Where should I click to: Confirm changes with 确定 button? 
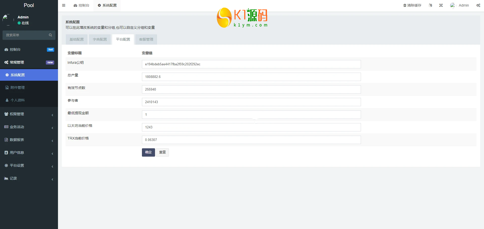[x=148, y=152]
